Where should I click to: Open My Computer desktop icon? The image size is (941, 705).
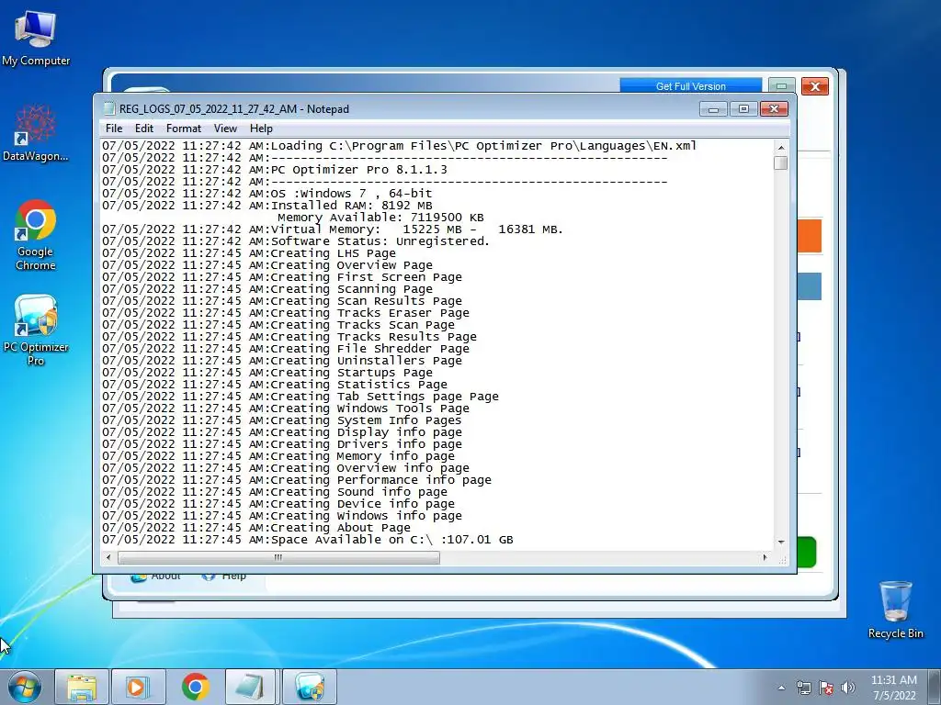pyautogui.click(x=36, y=39)
